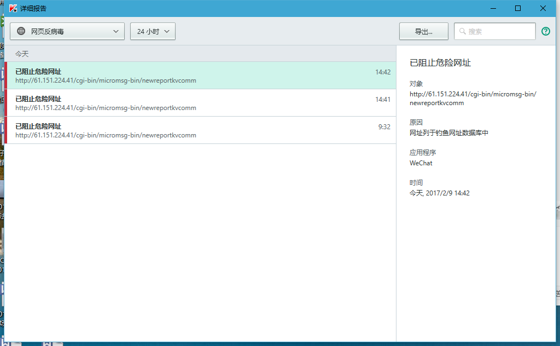The width and height of the screenshot is (560, 346).
Task: Click the globe icon beside 网页反病毒
Action: (21, 31)
